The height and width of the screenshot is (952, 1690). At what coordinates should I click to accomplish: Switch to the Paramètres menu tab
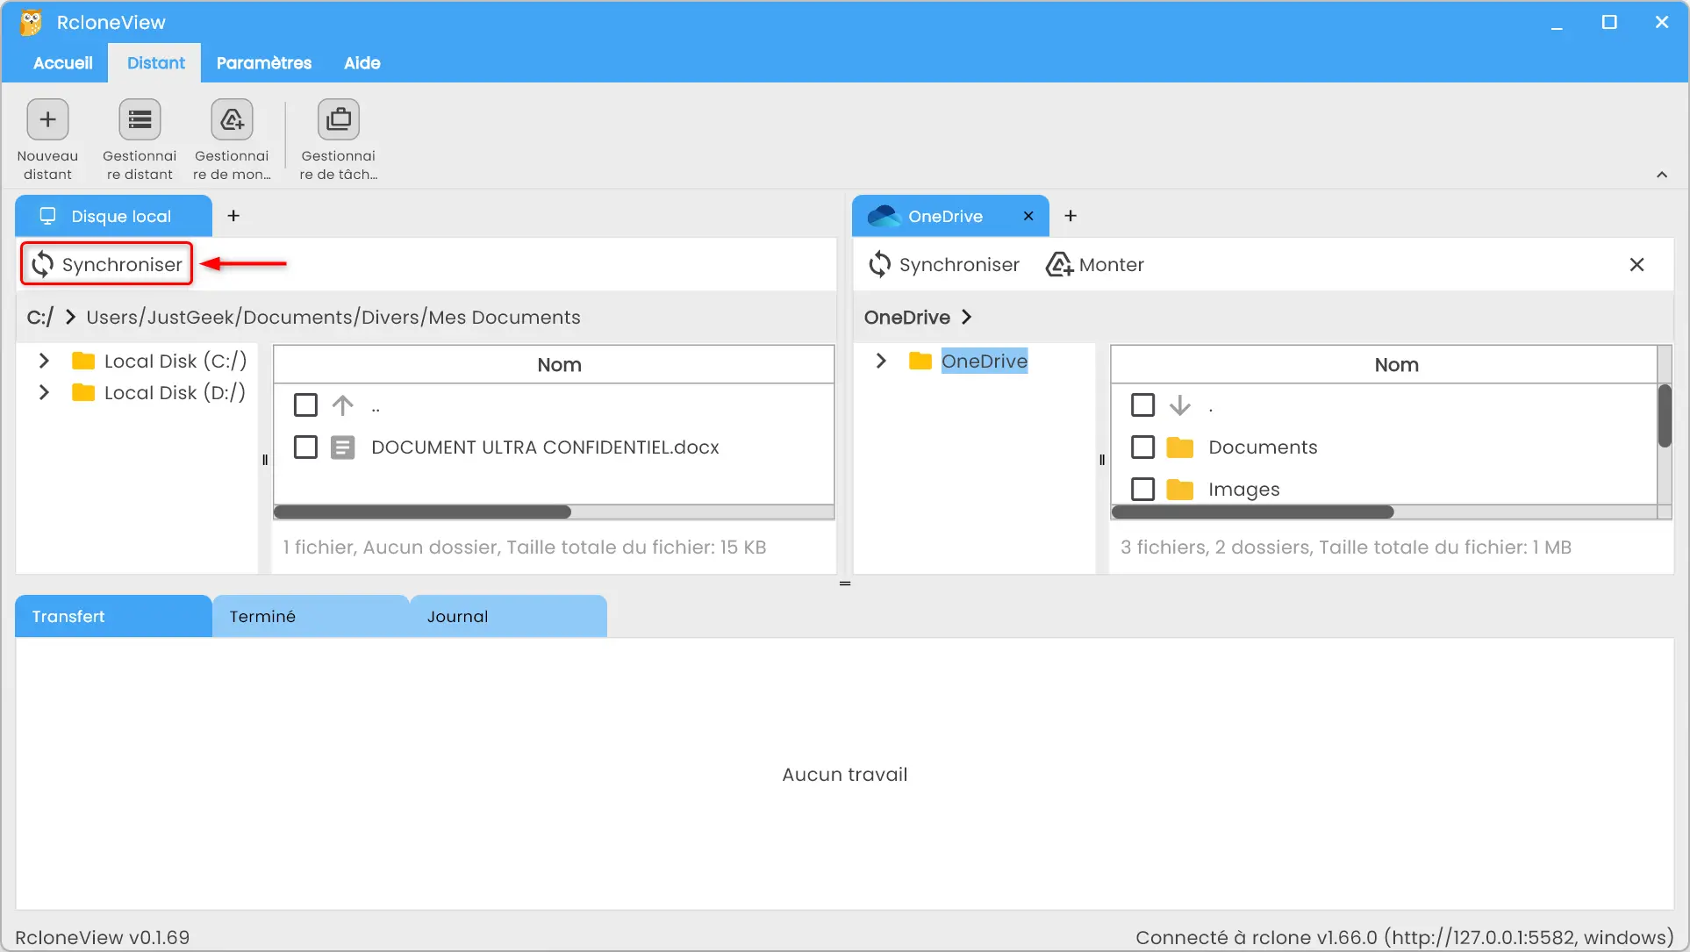point(264,63)
